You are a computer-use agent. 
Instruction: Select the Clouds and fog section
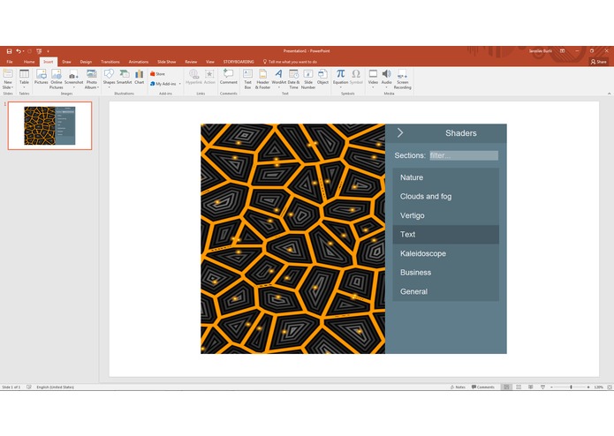(x=445, y=196)
